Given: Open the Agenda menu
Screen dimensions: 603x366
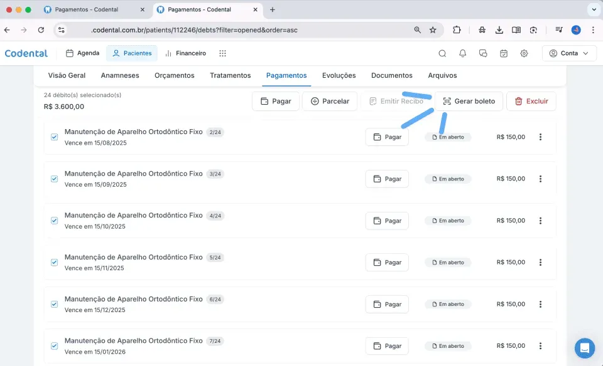Looking at the screenshot, I should [83, 53].
